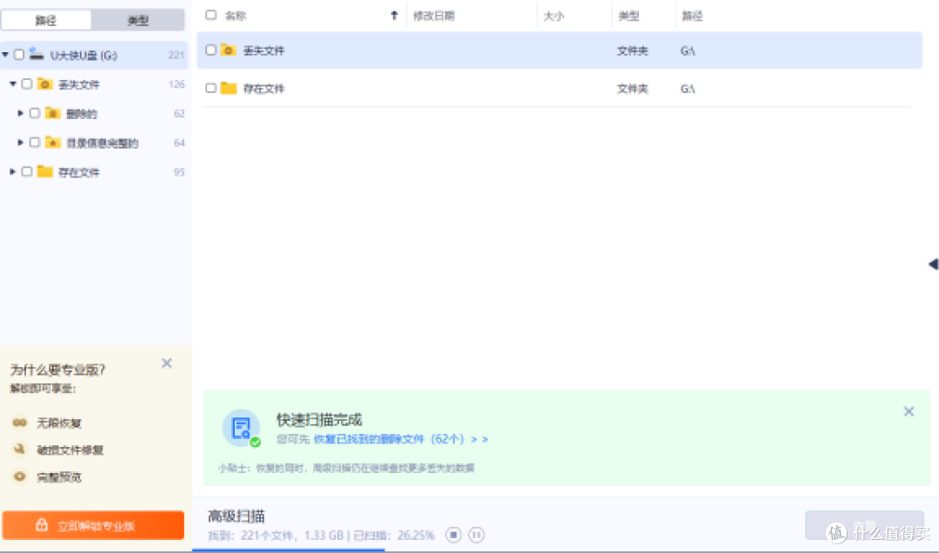Viewport: 939px width, 553px height.
Task: Close the 为什么要专业版 promo panel
Action: click(166, 363)
